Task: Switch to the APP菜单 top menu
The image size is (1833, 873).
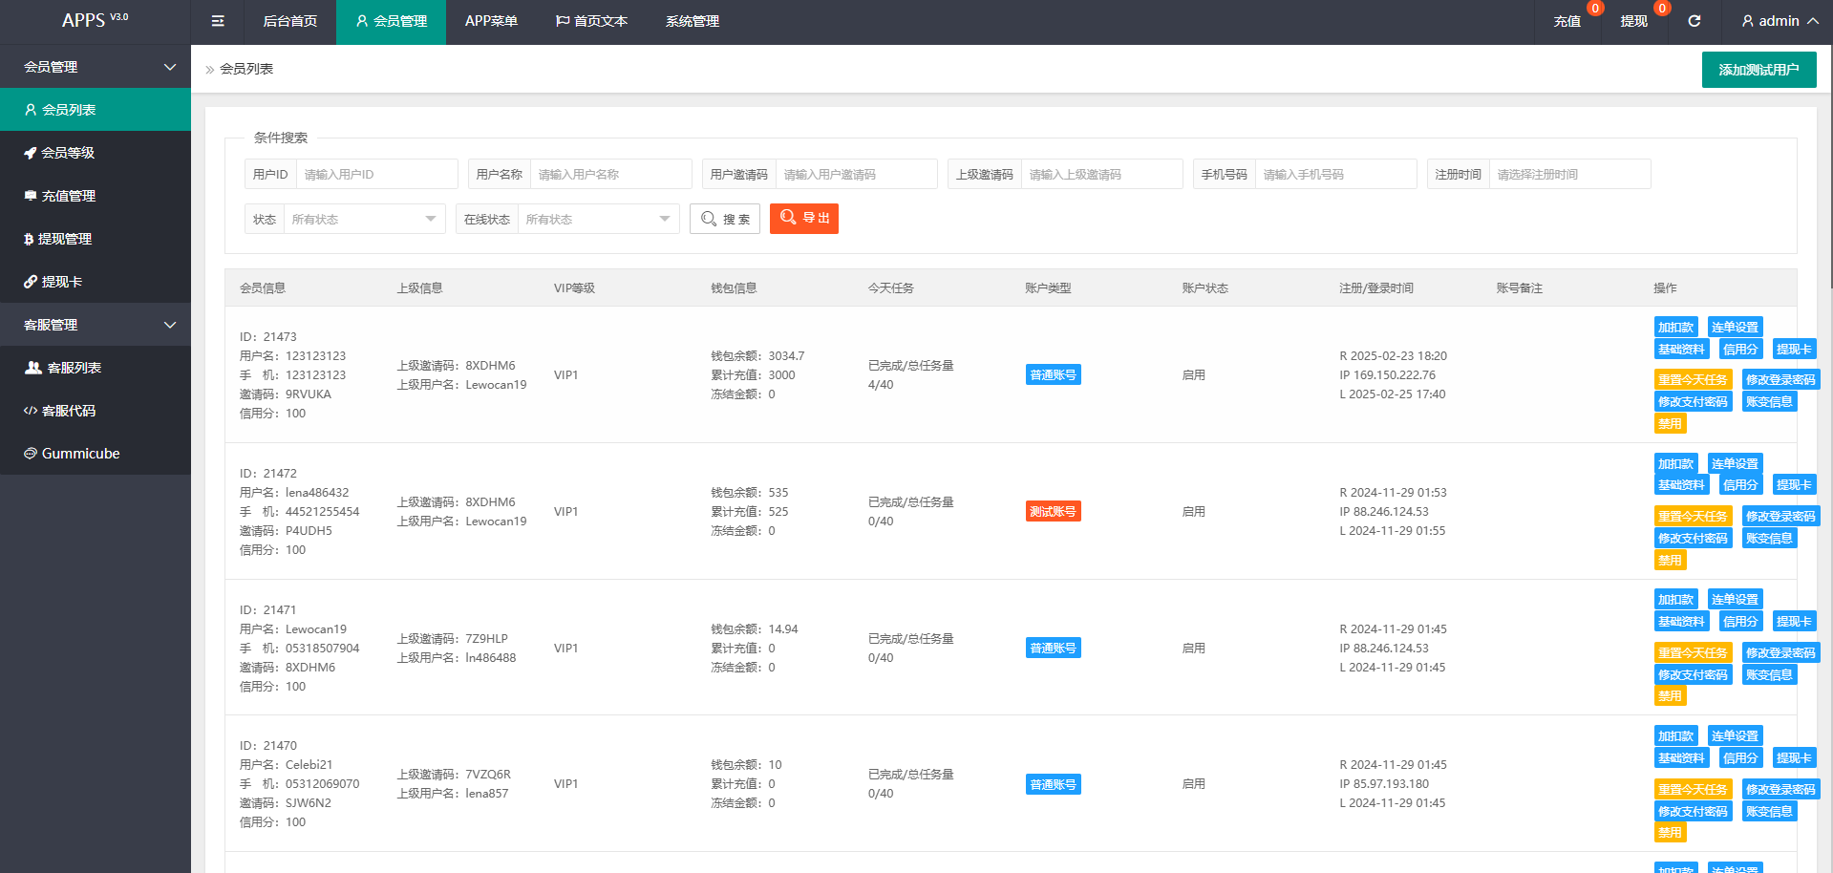Action: [491, 21]
